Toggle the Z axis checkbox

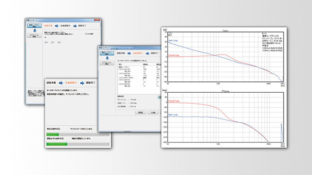59,42
